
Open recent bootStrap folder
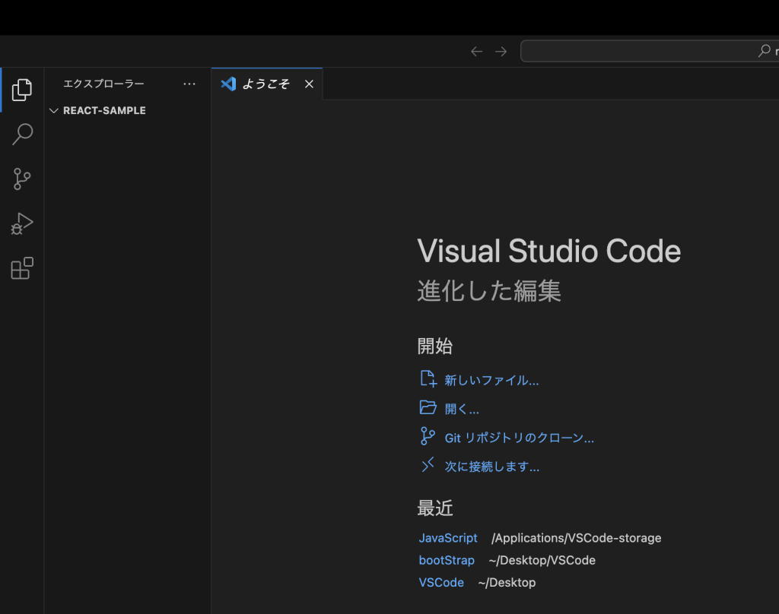pyautogui.click(x=447, y=560)
